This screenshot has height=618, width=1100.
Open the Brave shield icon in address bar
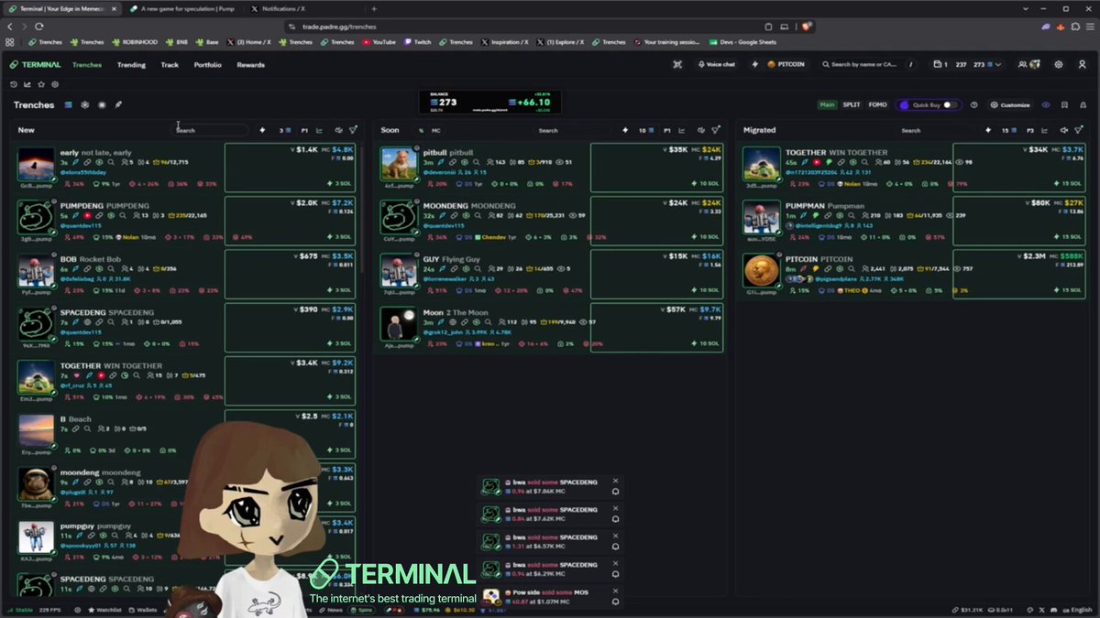(807, 27)
